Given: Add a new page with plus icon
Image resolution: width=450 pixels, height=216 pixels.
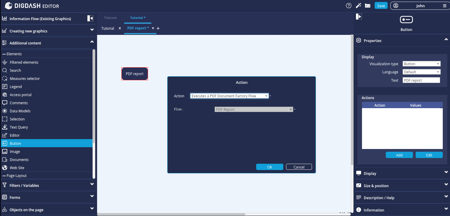Looking at the screenshot, I should tap(158, 28).
